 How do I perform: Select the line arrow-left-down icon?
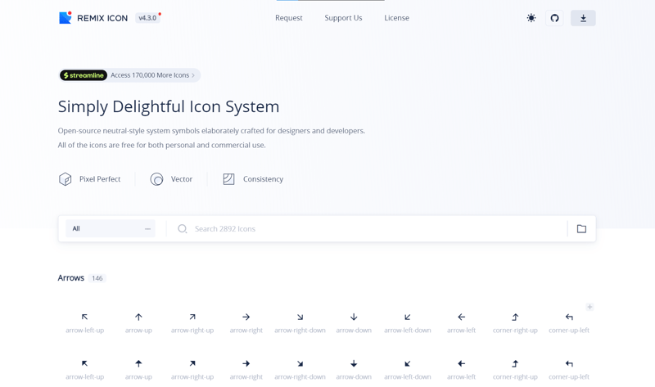click(x=408, y=317)
